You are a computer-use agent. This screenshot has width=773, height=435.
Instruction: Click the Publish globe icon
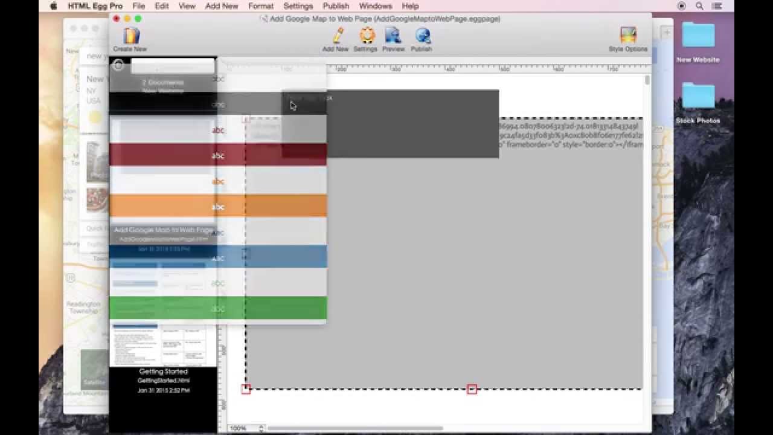pos(422,39)
